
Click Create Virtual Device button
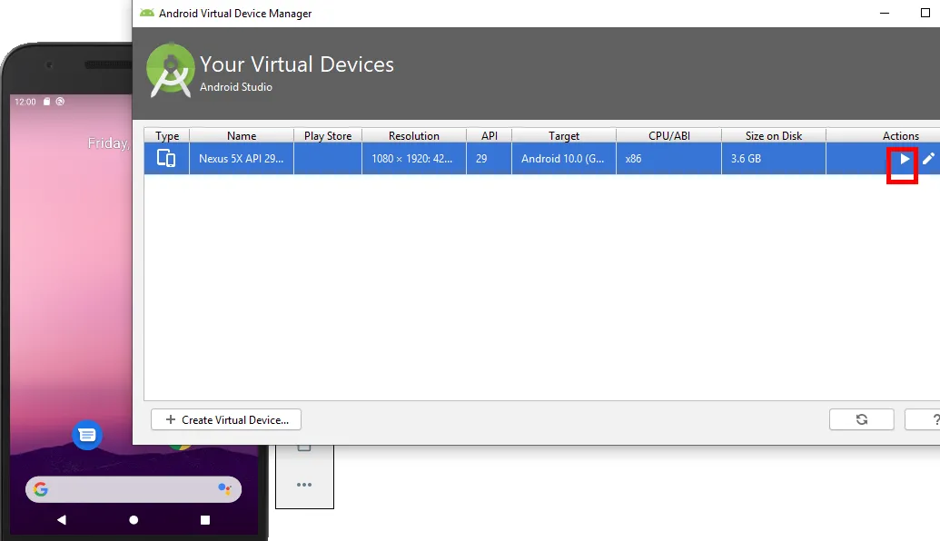[x=226, y=419]
